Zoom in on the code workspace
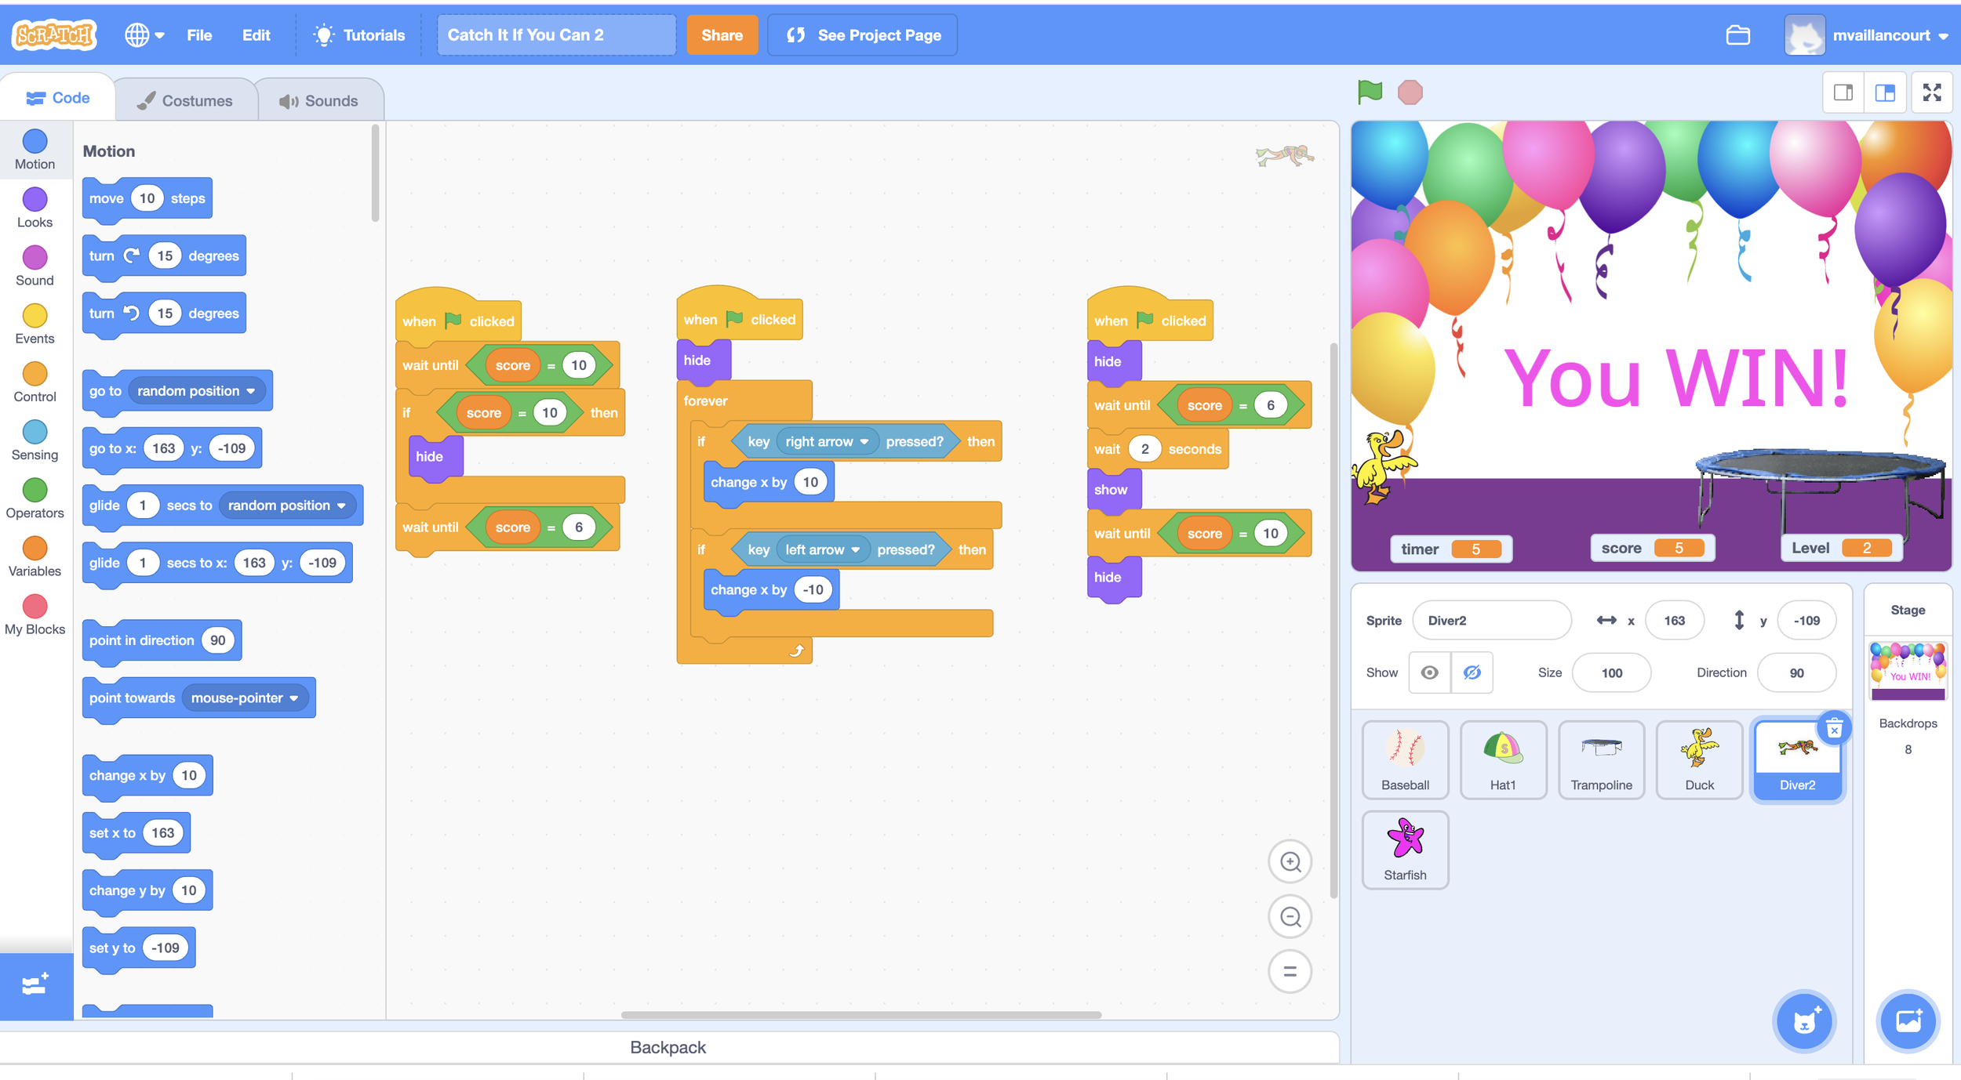 pos(1290,861)
